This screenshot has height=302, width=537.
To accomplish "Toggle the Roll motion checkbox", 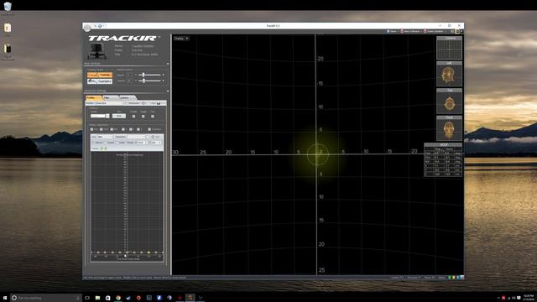I will [112, 129].
